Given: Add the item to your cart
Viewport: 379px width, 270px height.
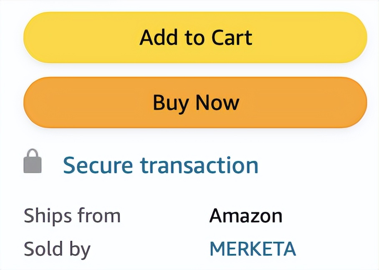Looking at the screenshot, I should point(195,37).
